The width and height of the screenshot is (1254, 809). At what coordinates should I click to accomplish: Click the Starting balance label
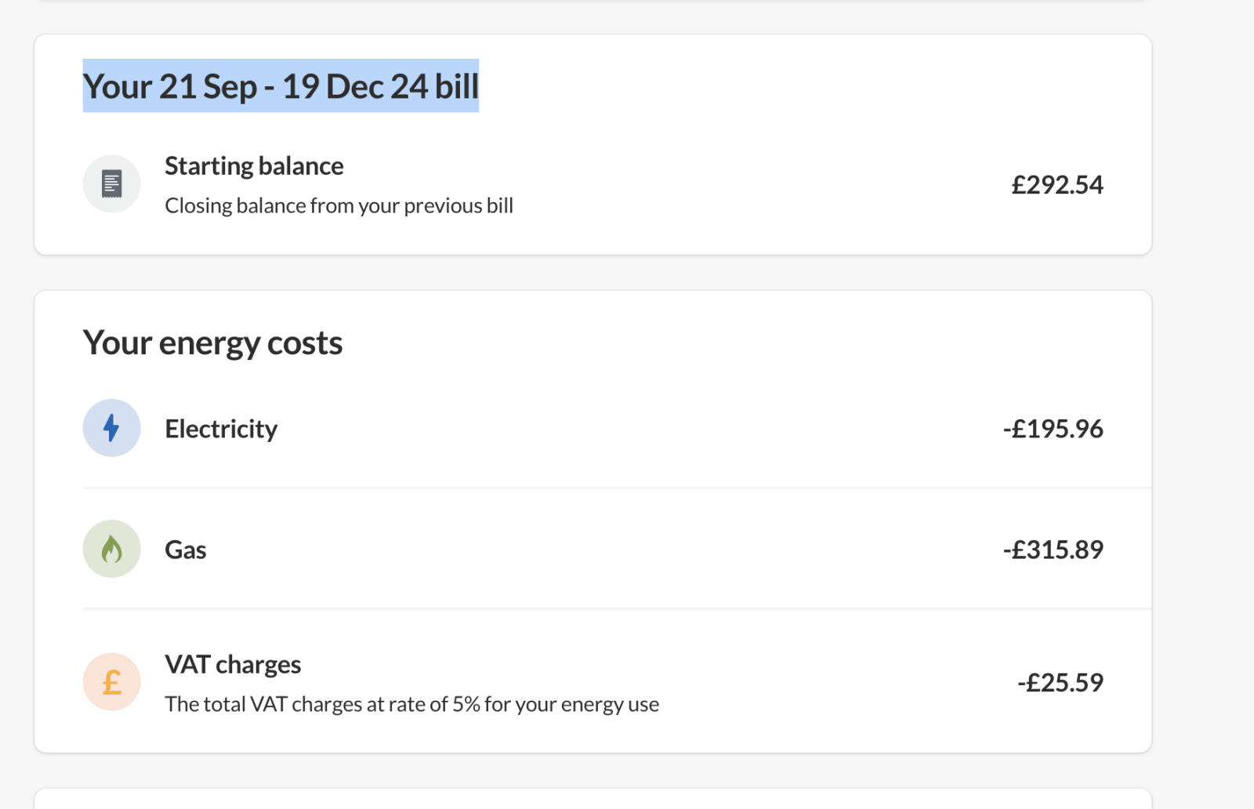(254, 166)
